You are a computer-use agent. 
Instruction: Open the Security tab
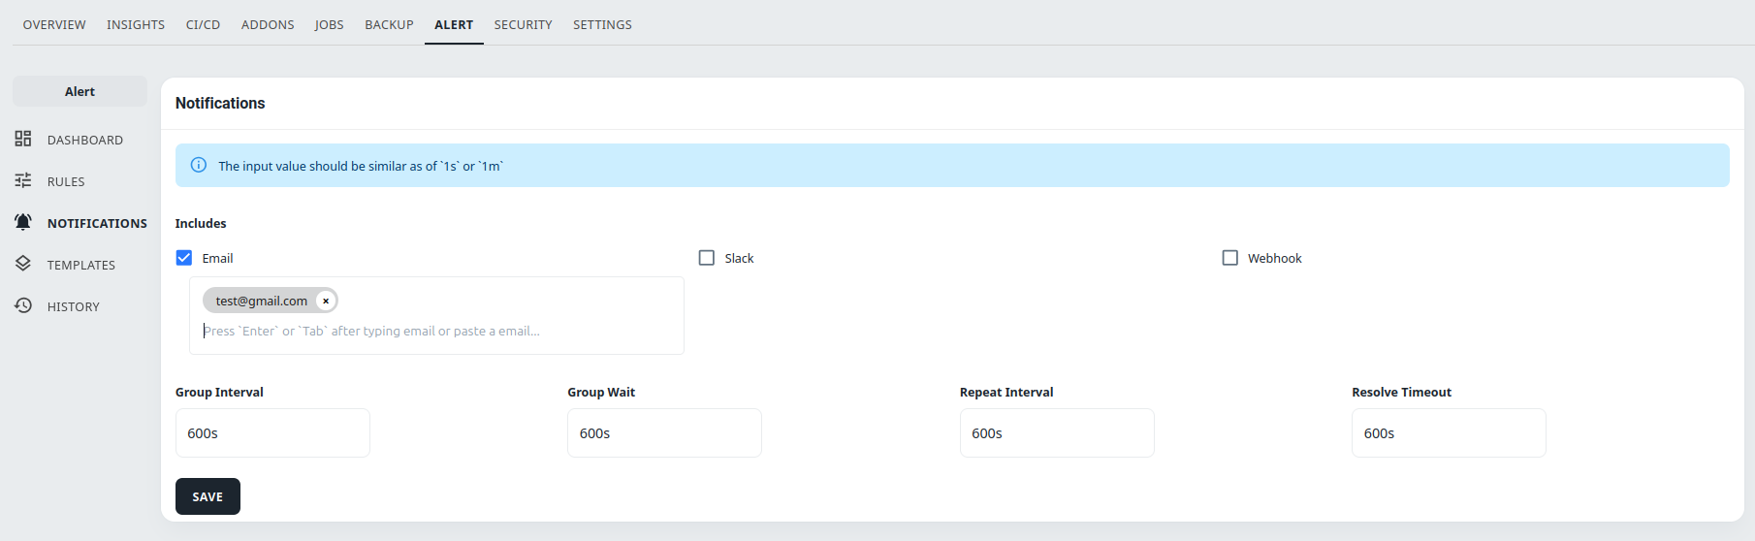[x=523, y=24]
